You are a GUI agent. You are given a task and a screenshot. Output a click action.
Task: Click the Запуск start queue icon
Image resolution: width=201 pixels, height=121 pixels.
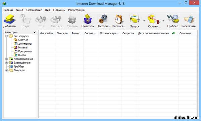[134, 19]
